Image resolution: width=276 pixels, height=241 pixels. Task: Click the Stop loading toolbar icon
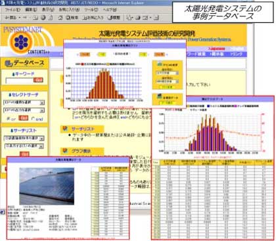point(35,18)
